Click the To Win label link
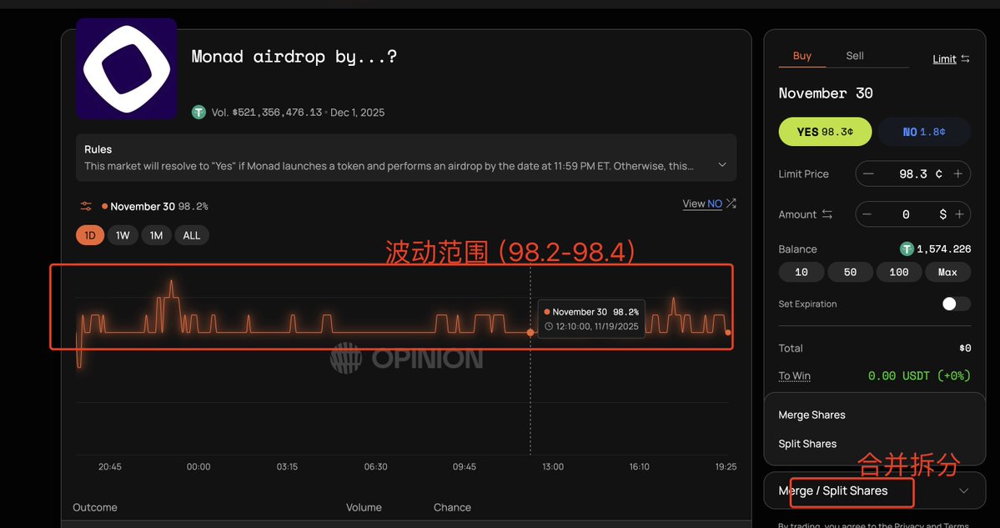 [795, 376]
